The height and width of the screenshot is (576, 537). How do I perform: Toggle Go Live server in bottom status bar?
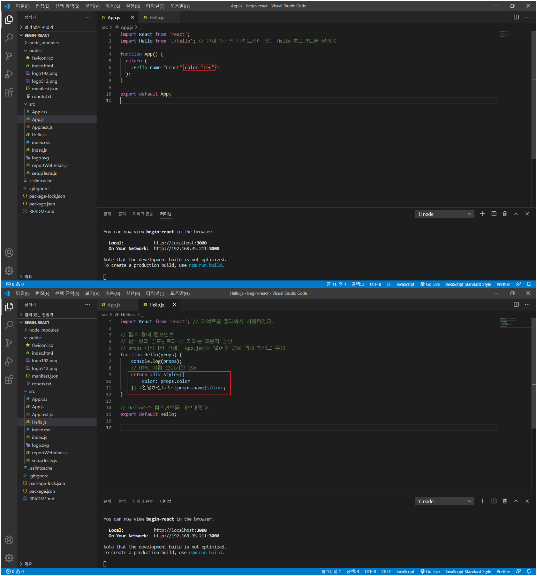coord(430,571)
